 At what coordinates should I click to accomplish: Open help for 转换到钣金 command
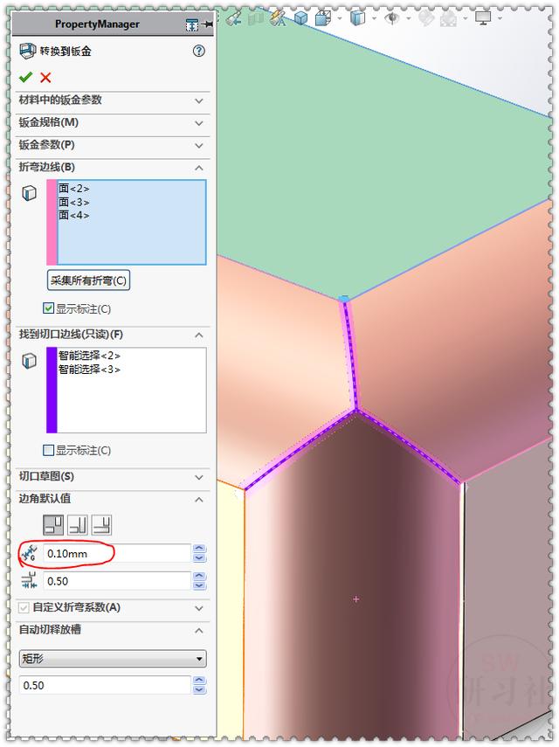tap(199, 51)
